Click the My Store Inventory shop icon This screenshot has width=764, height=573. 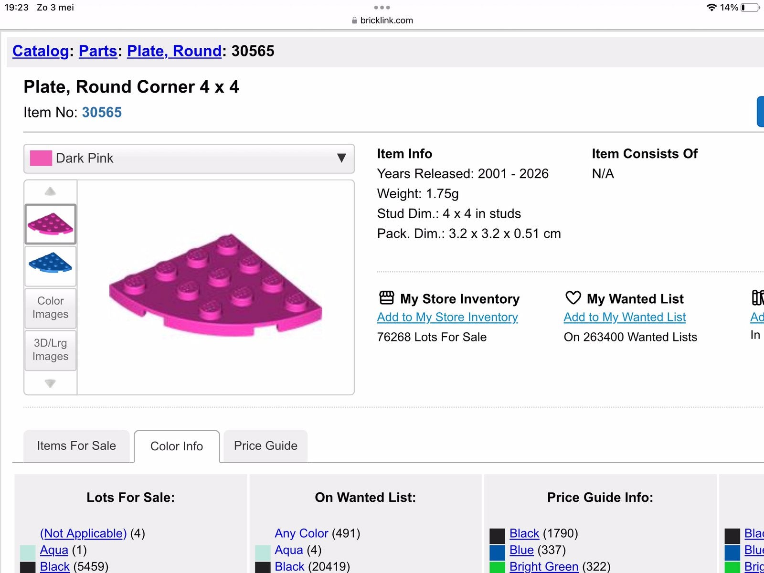point(386,298)
